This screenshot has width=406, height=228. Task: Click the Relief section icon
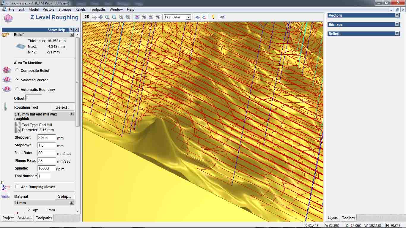click(x=6, y=35)
